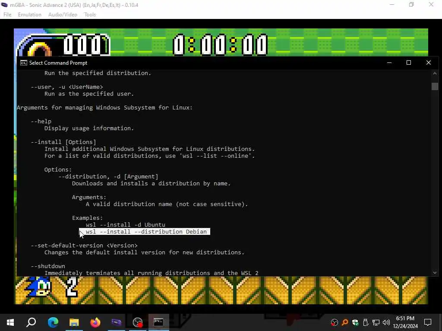Click the 'Examples:' label
The width and height of the screenshot is (442, 331).
[87, 218]
